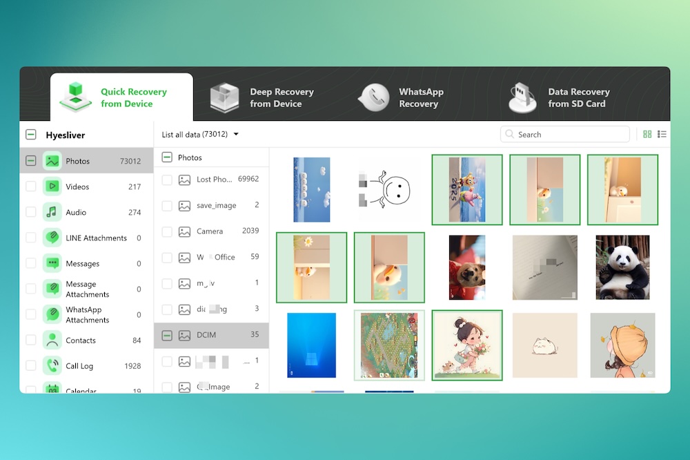Open the Deep Recovery from Device tab

[262, 97]
